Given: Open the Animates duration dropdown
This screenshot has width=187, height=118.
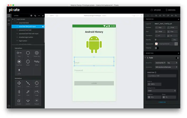Looking at the screenshot, I should click(166, 67).
